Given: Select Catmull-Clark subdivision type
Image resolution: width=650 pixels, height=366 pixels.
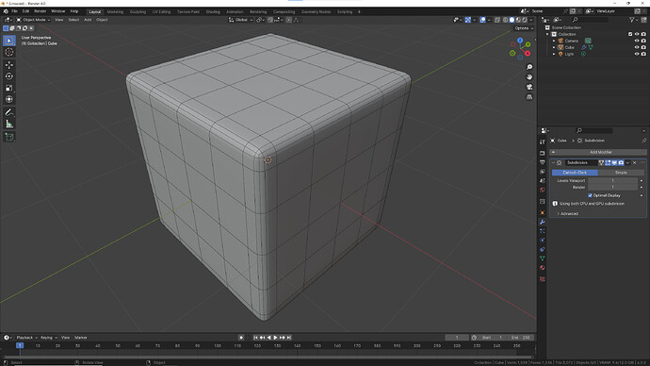Looking at the screenshot, I should [575, 173].
